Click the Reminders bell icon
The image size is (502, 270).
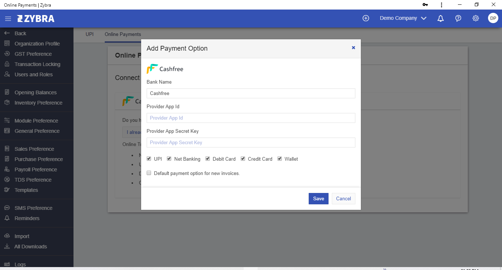[7, 218]
